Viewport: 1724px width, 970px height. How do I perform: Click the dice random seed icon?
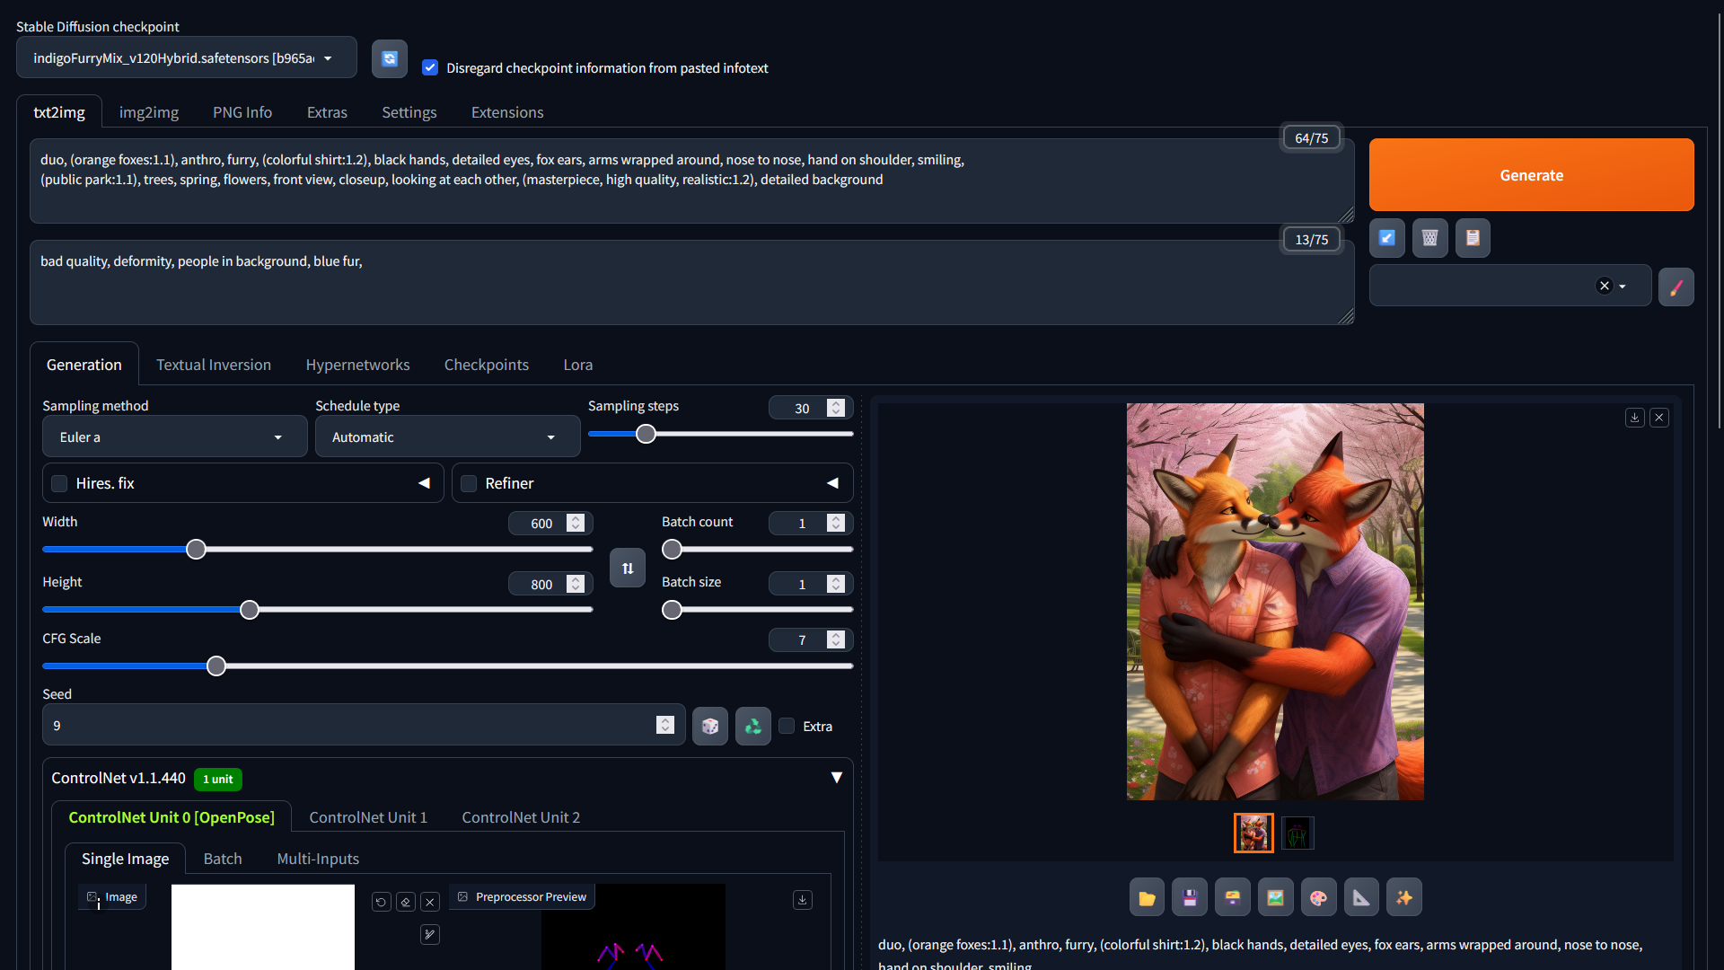point(709,726)
